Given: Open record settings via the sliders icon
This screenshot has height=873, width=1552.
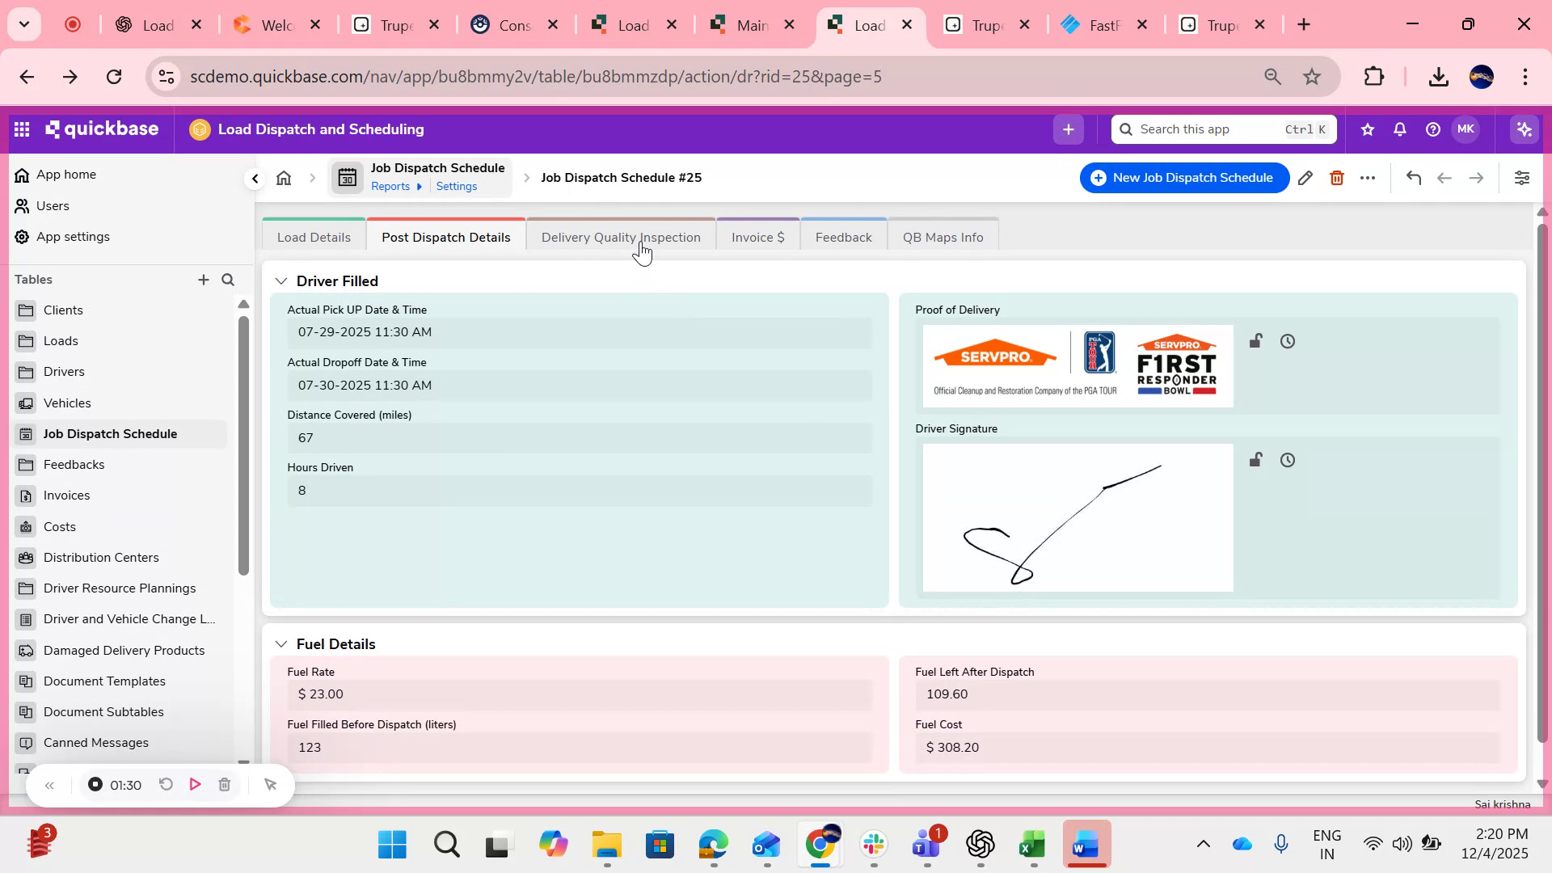Looking at the screenshot, I should coord(1522,178).
